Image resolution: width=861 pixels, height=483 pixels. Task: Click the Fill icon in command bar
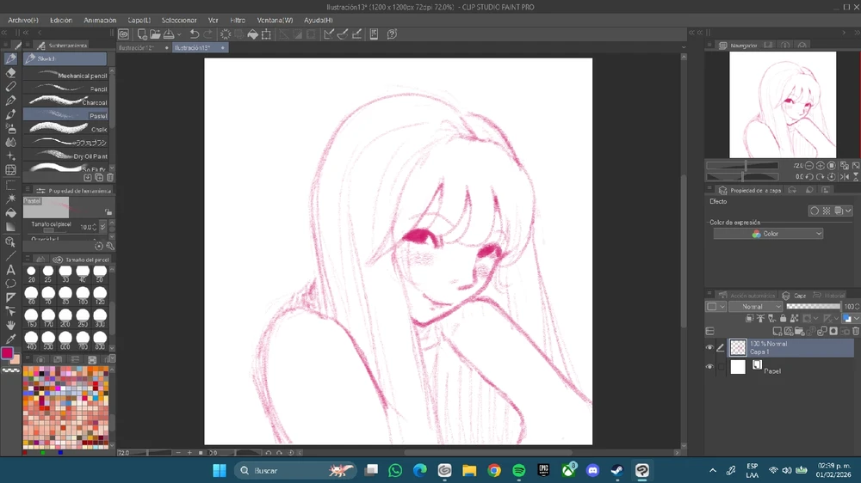252,34
